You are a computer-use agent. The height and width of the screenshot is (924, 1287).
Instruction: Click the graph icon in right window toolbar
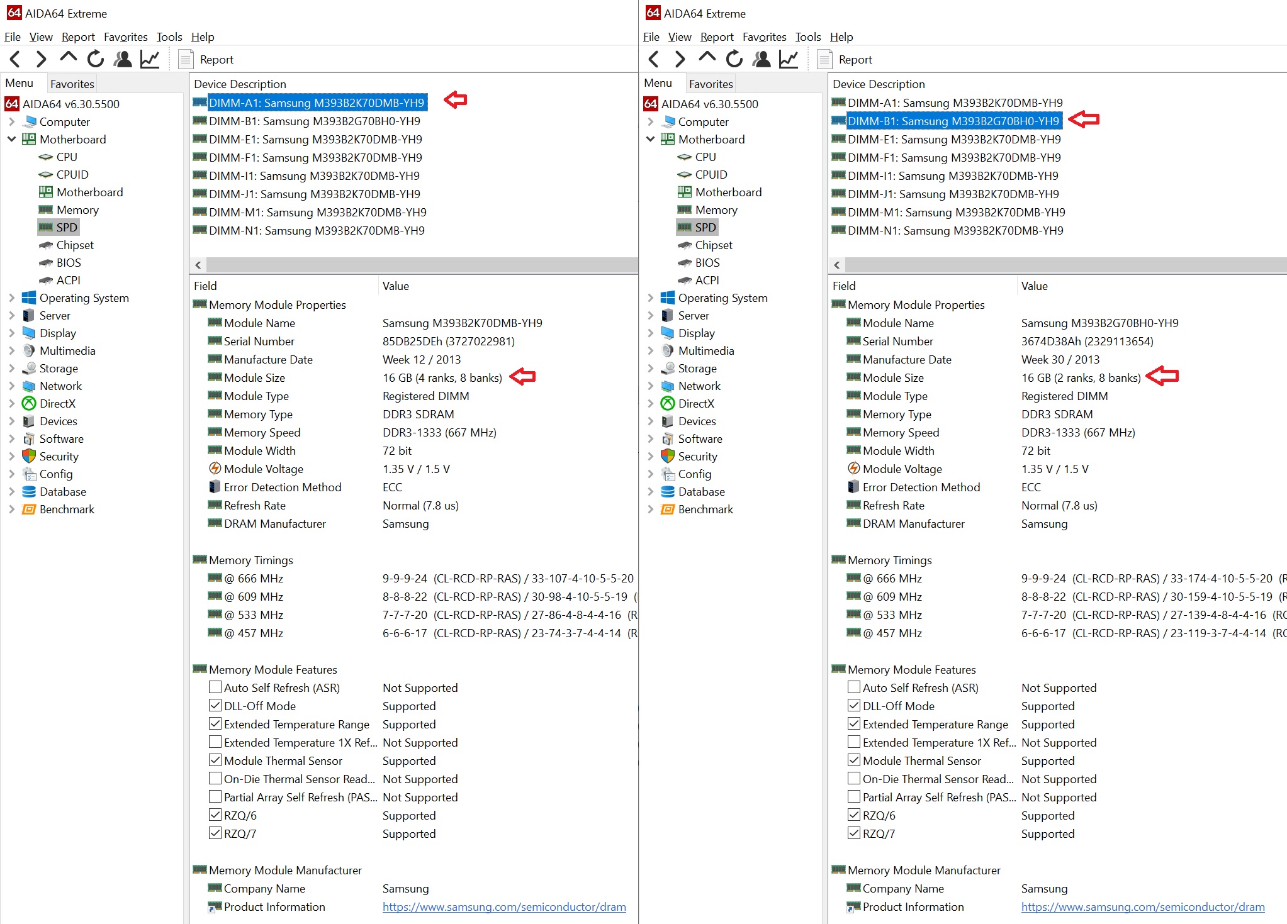789,59
